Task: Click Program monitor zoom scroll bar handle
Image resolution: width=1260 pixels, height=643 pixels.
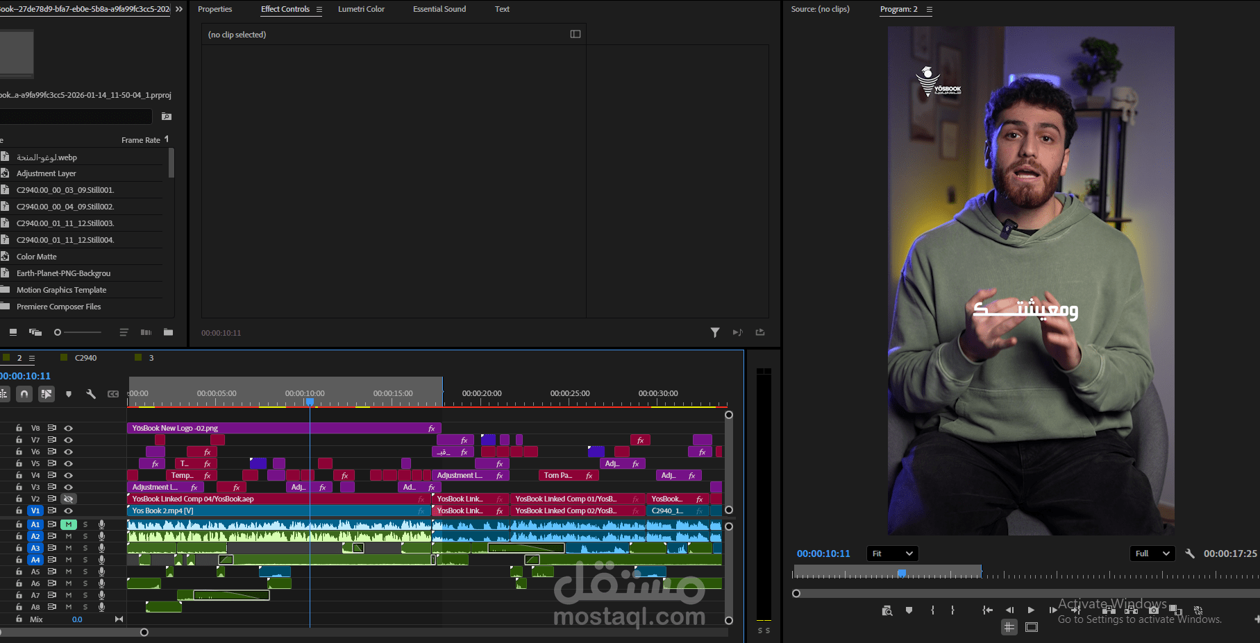Action: tap(796, 593)
